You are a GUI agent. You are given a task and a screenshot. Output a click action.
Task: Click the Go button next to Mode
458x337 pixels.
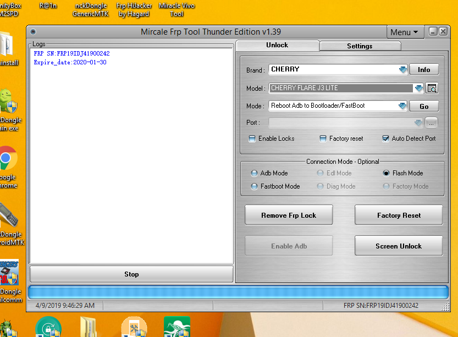pyautogui.click(x=424, y=106)
